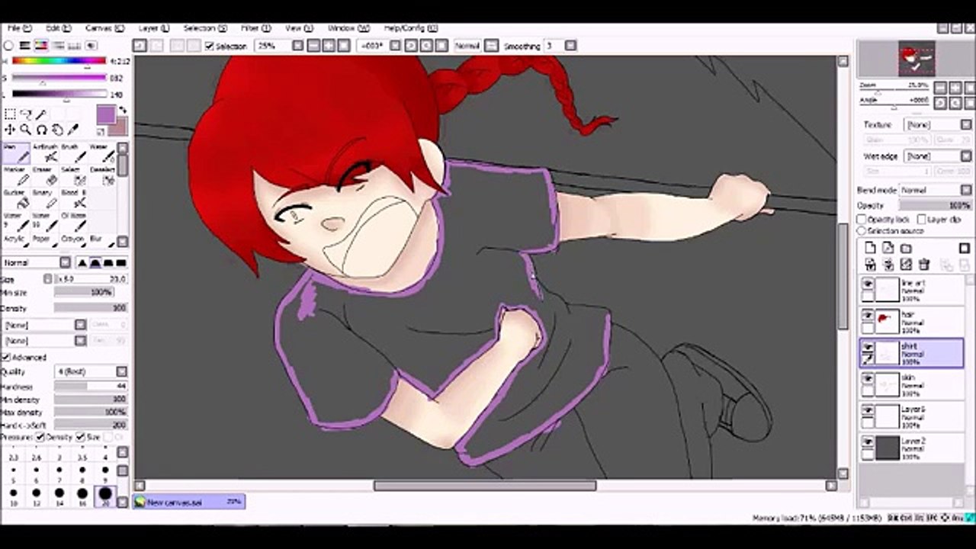Click the undo arrow in the toolbar
Image resolution: width=976 pixels, height=549 pixels.
pyautogui.click(x=140, y=46)
